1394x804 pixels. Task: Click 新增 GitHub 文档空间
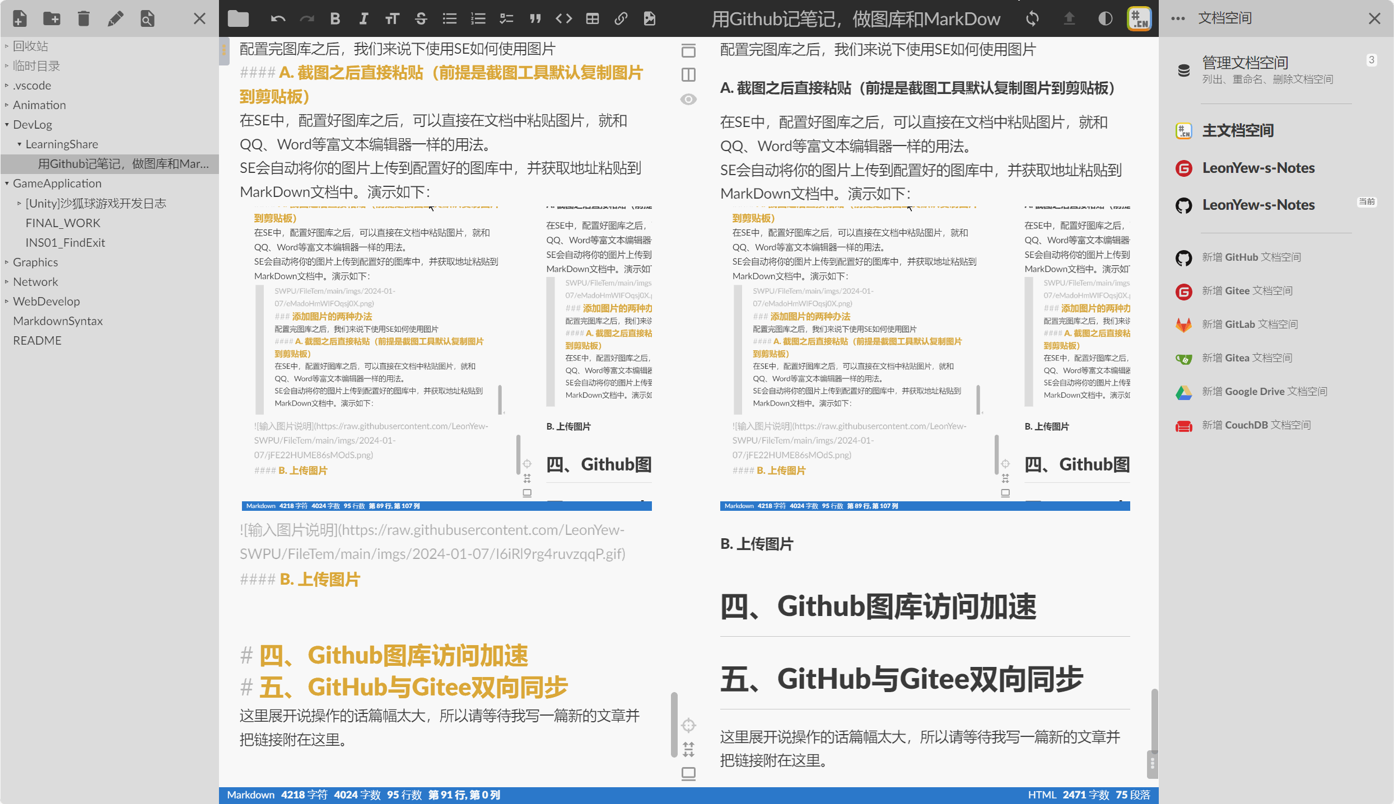1251,257
